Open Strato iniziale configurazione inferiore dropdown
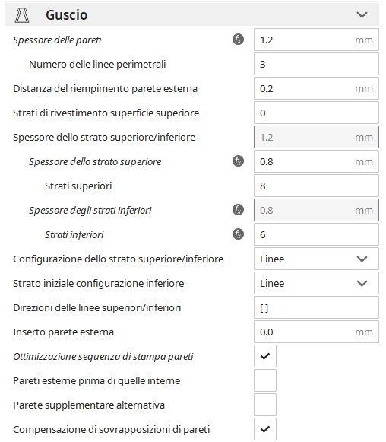386x442 pixels. click(316, 283)
